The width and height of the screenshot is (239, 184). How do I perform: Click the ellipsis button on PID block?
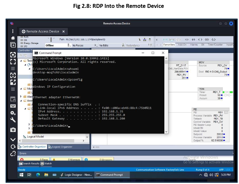[x=226, y=113]
